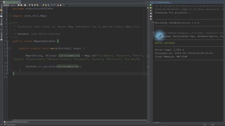225x126 pixels.
Task: Select the Output Run tab
Action: (159, 2)
